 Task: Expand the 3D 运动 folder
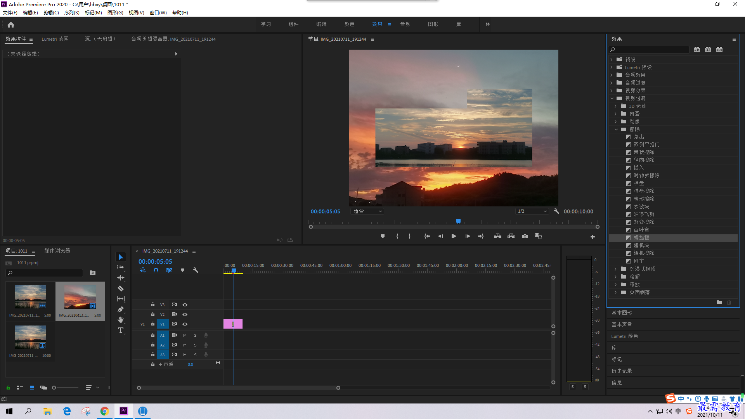(616, 106)
